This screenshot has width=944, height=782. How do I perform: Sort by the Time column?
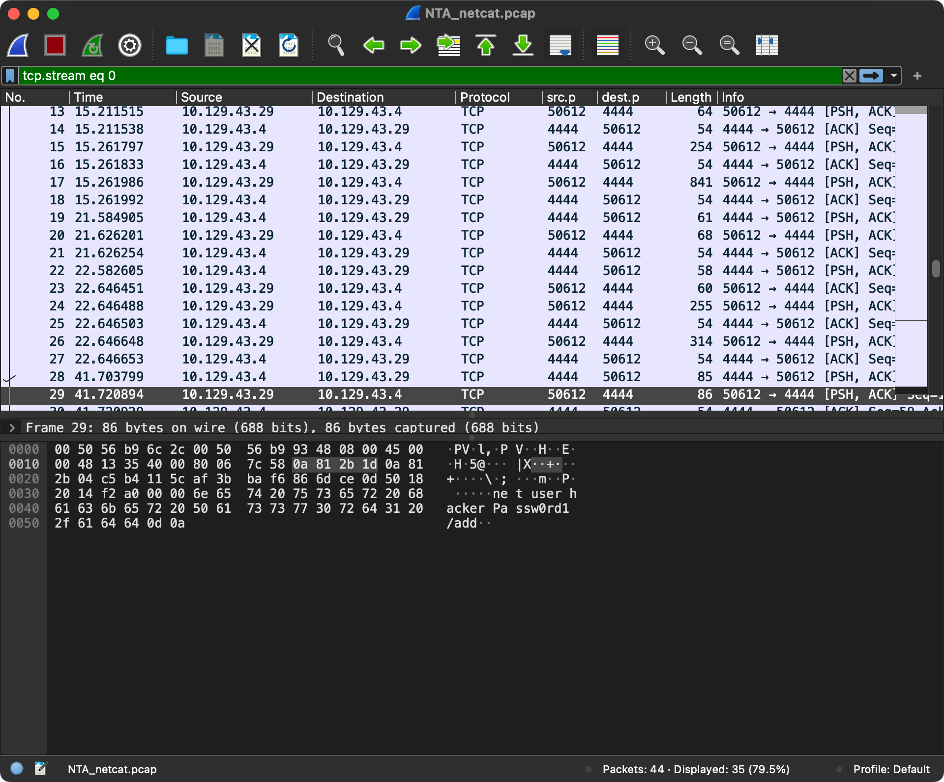coord(122,97)
